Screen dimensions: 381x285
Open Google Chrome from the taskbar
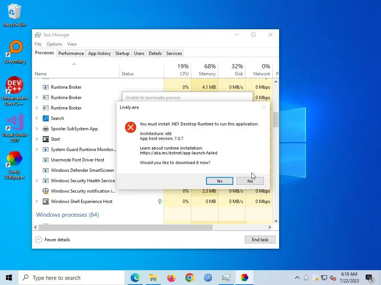coord(189,278)
